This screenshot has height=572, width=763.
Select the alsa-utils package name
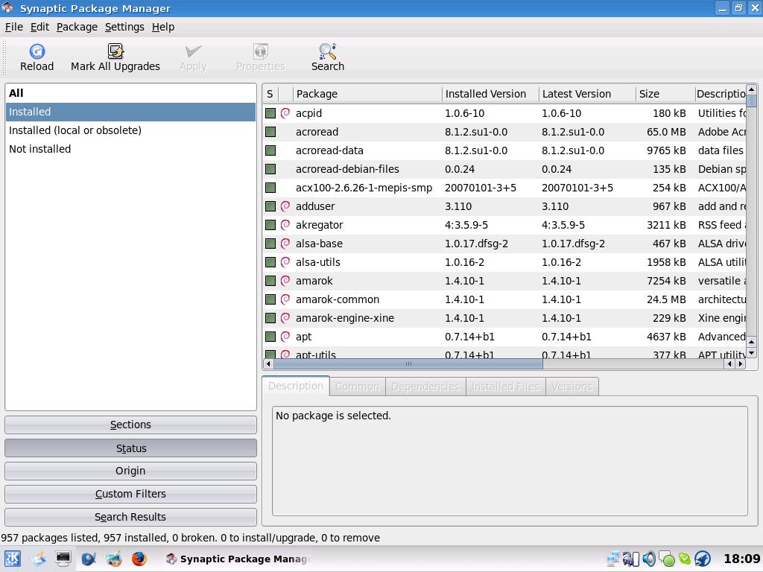[317, 262]
